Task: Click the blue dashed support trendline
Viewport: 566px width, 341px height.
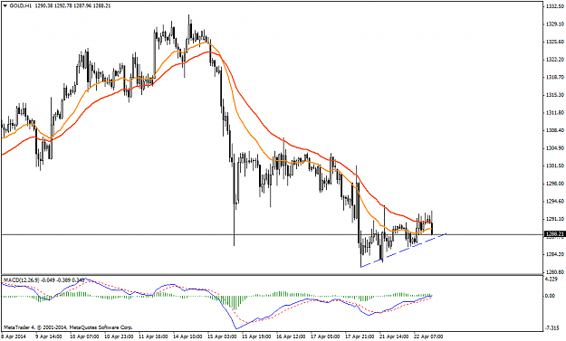Action: 404,251
